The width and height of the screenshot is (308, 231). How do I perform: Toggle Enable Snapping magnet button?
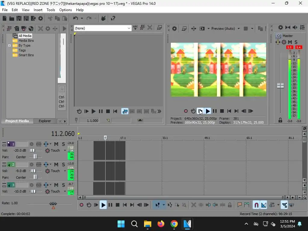click(256, 205)
